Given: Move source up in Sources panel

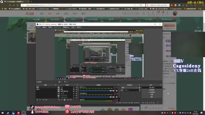Looking at the screenshot, I should (68, 100).
